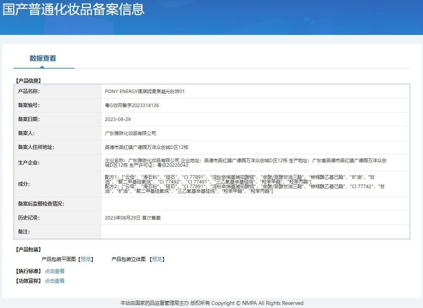Click the 备案后监督检查情况 row label

coord(41,204)
